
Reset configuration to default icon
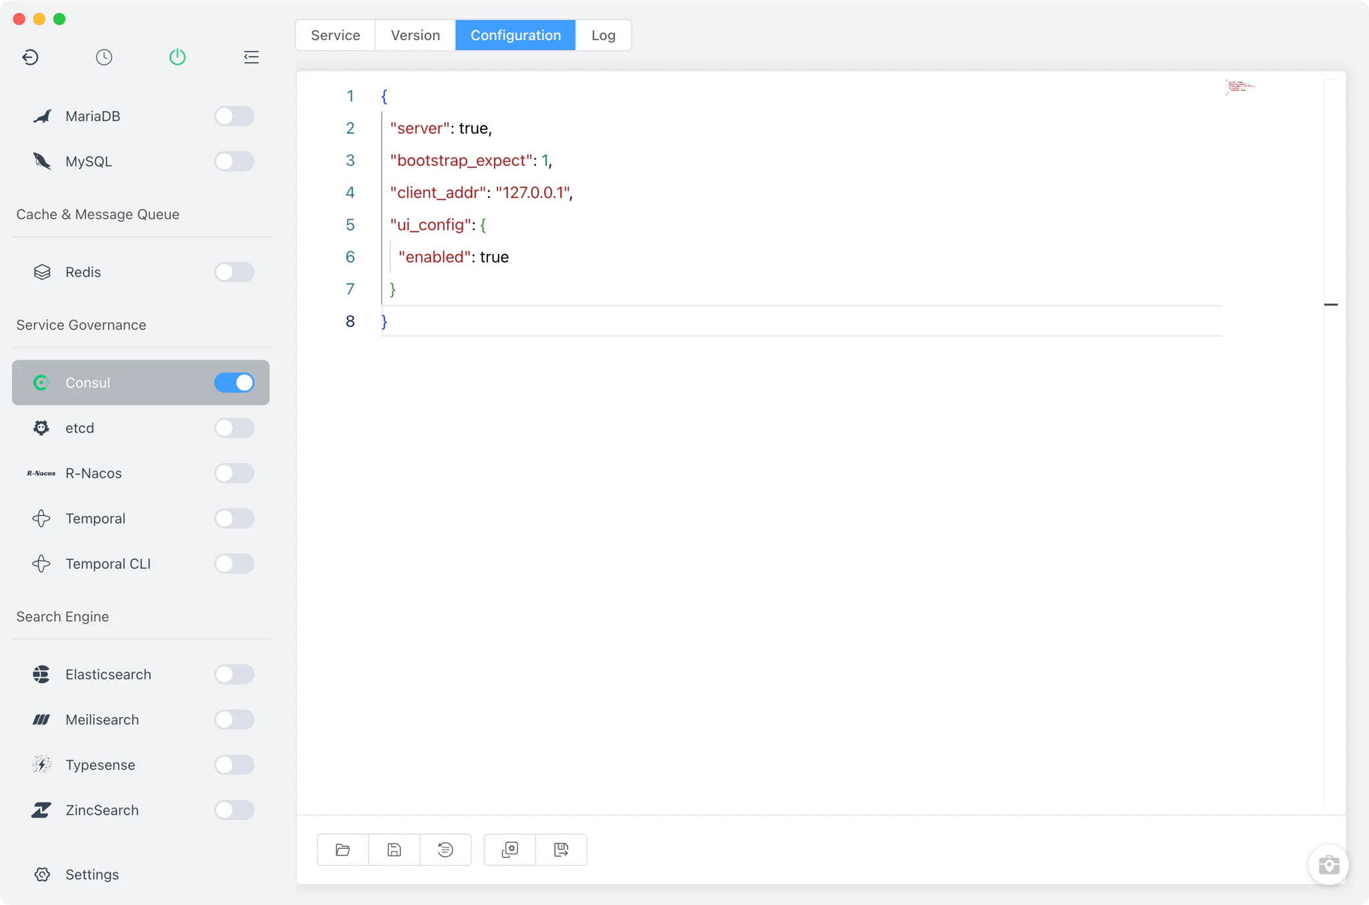tap(446, 850)
